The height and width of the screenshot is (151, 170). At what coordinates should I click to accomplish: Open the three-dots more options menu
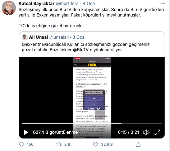(x=162, y=4)
